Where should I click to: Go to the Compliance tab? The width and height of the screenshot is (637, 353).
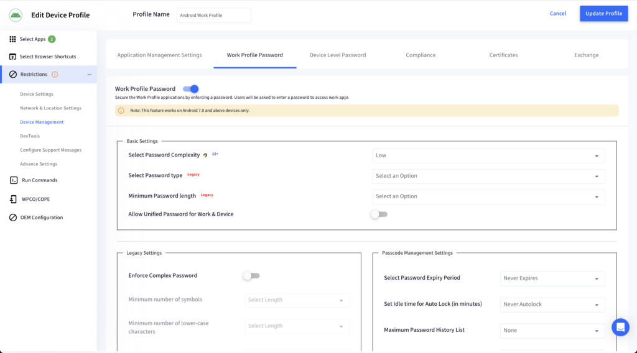(x=421, y=55)
